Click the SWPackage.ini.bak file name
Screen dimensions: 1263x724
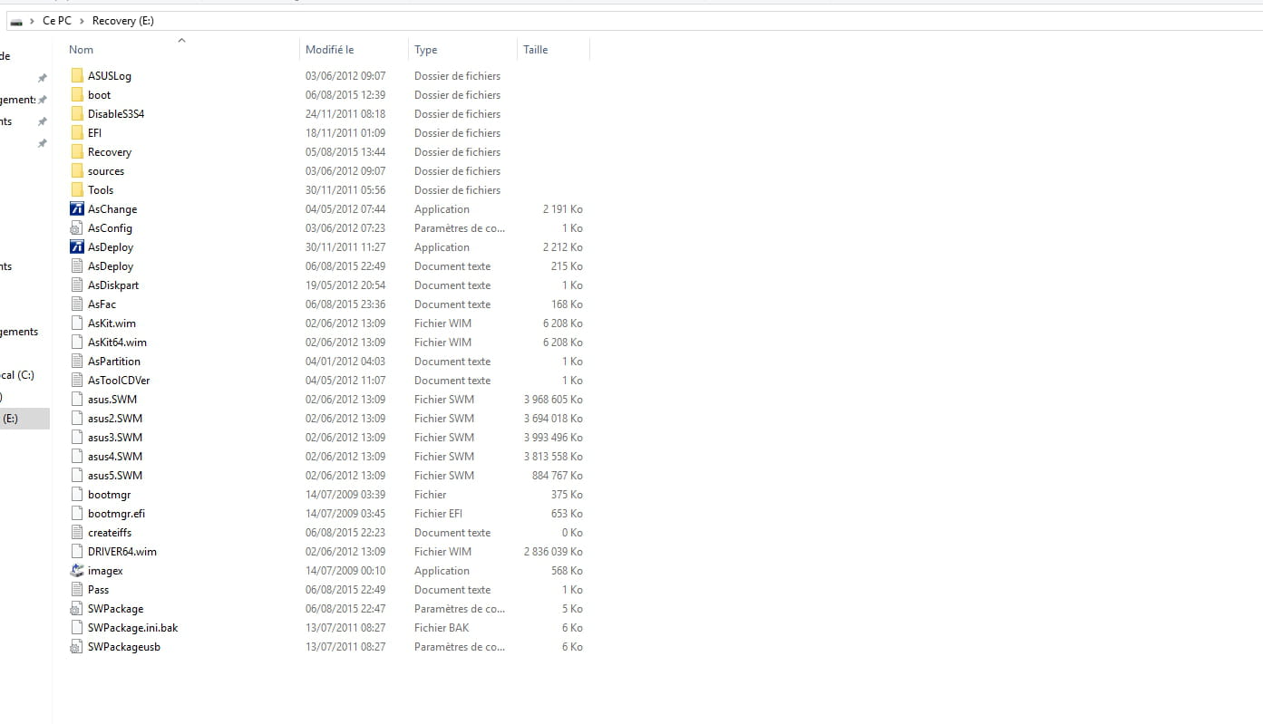[132, 628]
